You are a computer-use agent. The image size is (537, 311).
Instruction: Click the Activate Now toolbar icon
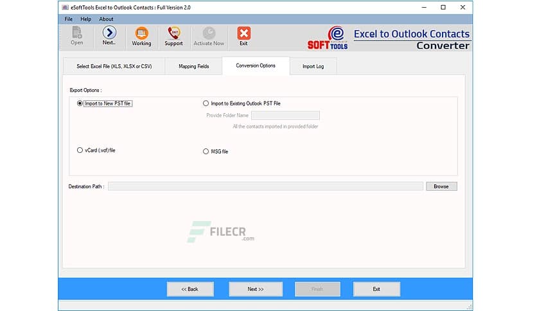point(209,37)
